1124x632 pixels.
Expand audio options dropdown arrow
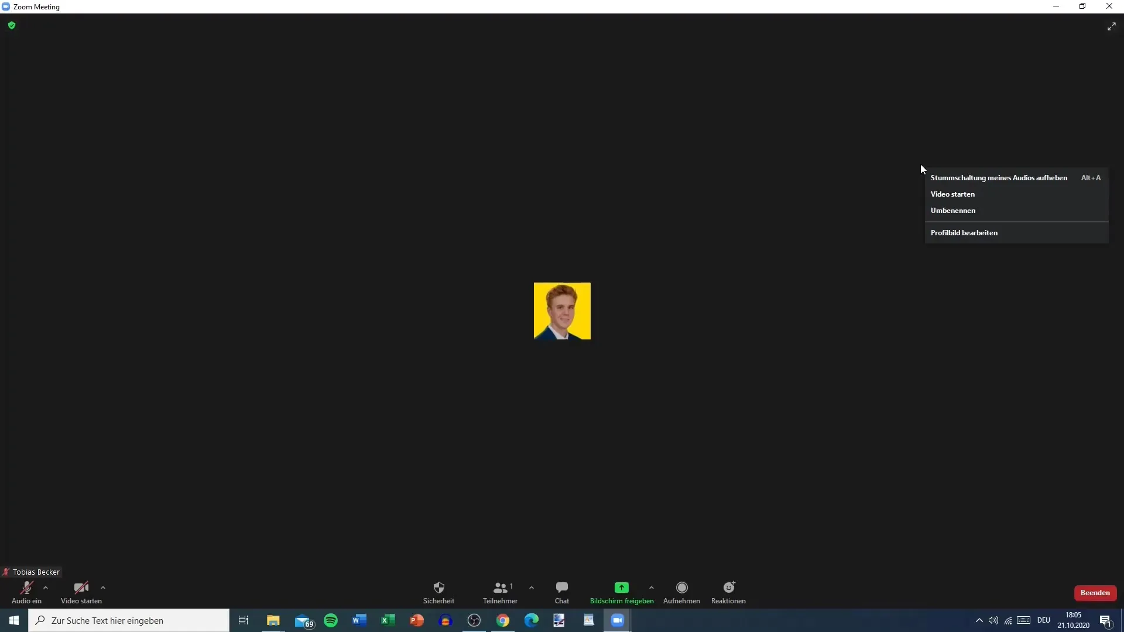(44, 588)
